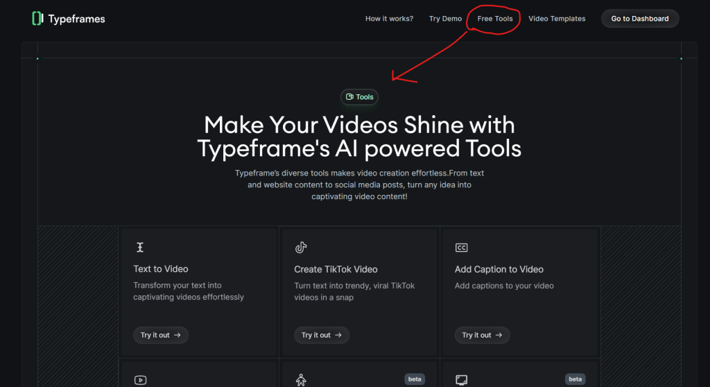Image resolution: width=710 pixels, height=387 pixels.
Task: Click the Tools badge pill
Action: click(x=360, y=97)
